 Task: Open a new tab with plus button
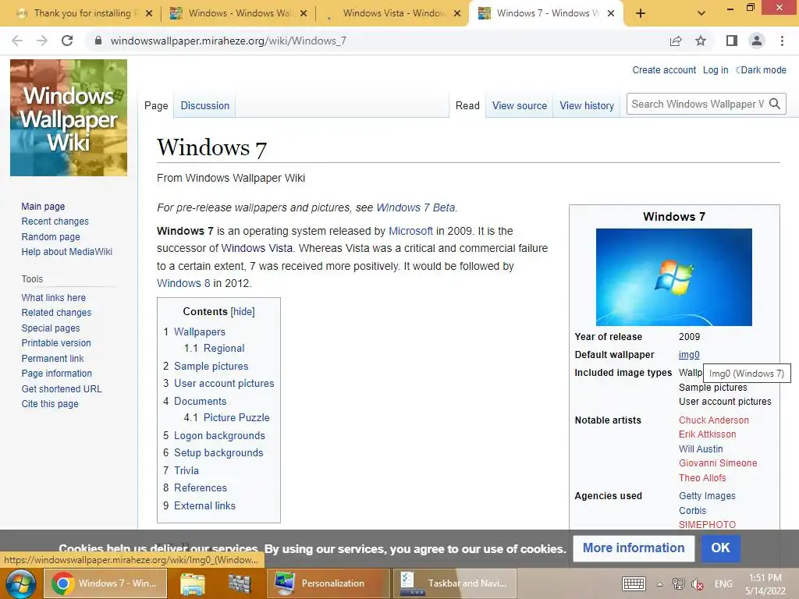(x=641, y=14)
